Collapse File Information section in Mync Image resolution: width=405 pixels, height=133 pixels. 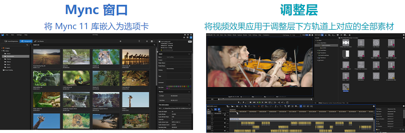(189, 105)
